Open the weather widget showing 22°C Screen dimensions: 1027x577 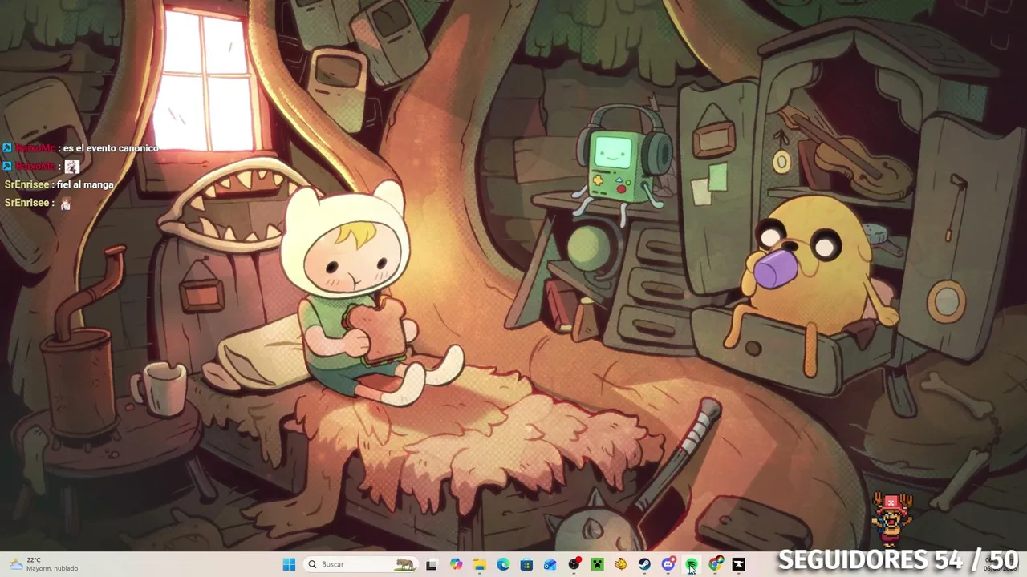45,564
